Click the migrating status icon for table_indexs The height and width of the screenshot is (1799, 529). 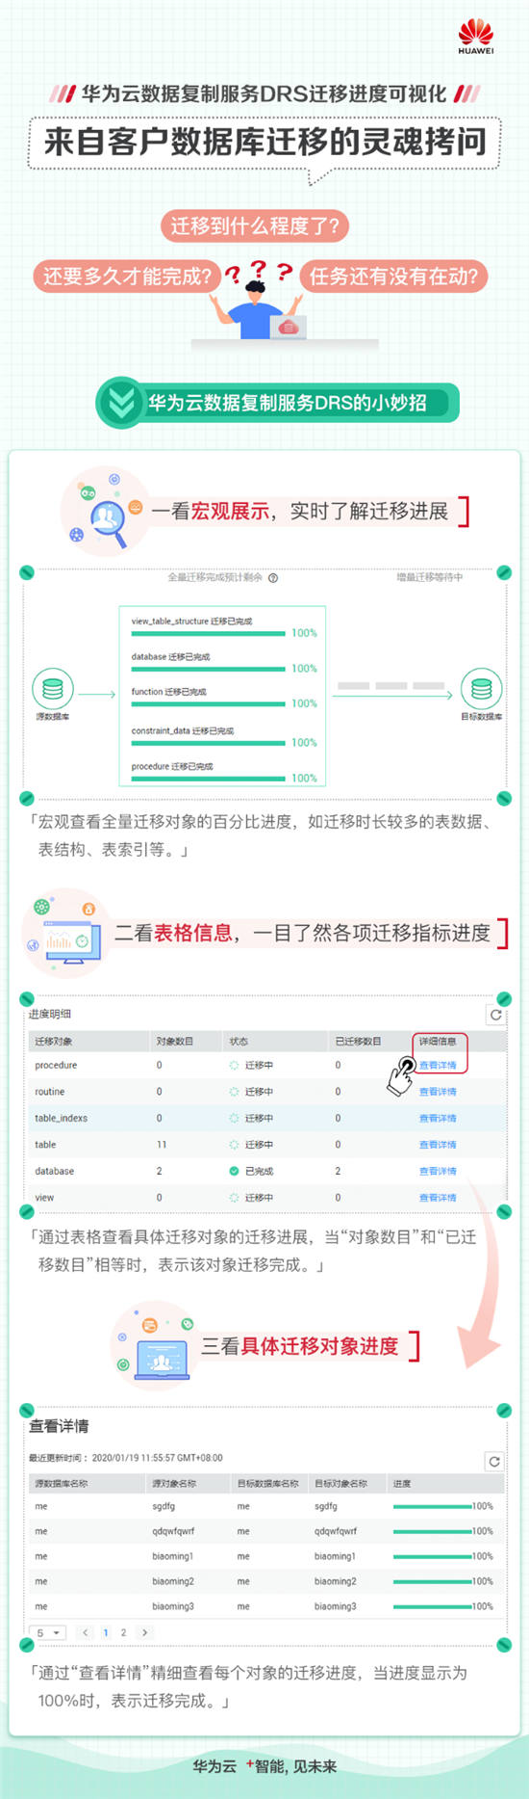tap(234, 1119)
